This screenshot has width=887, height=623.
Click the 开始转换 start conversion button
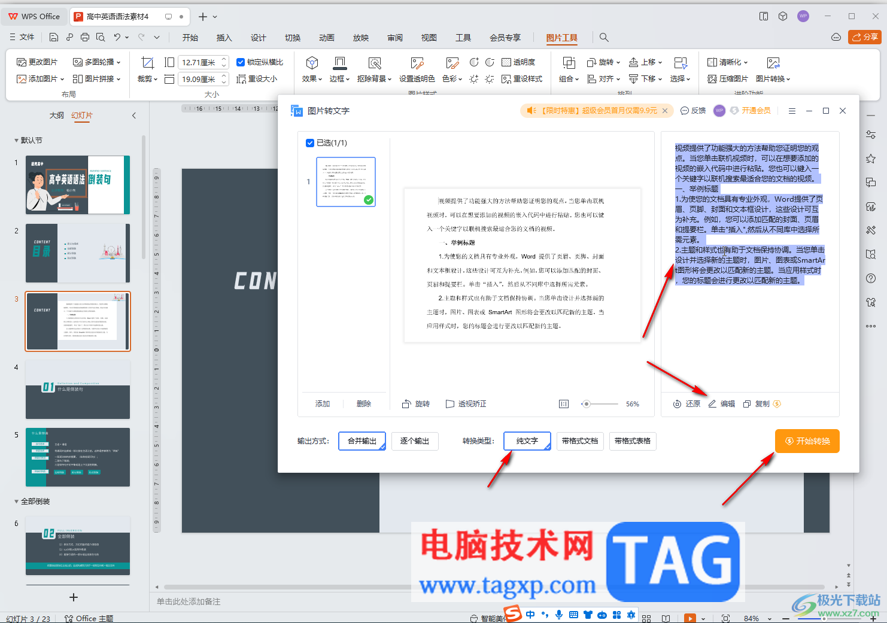807,441
